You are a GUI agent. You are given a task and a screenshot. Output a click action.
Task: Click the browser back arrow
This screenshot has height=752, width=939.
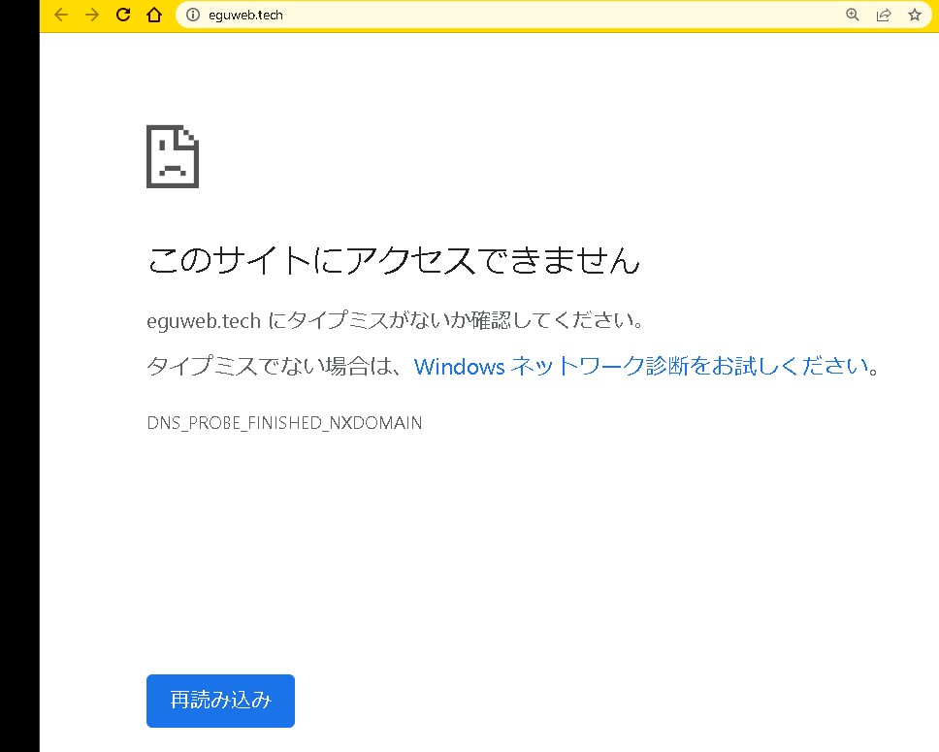[x=61, y=15]
